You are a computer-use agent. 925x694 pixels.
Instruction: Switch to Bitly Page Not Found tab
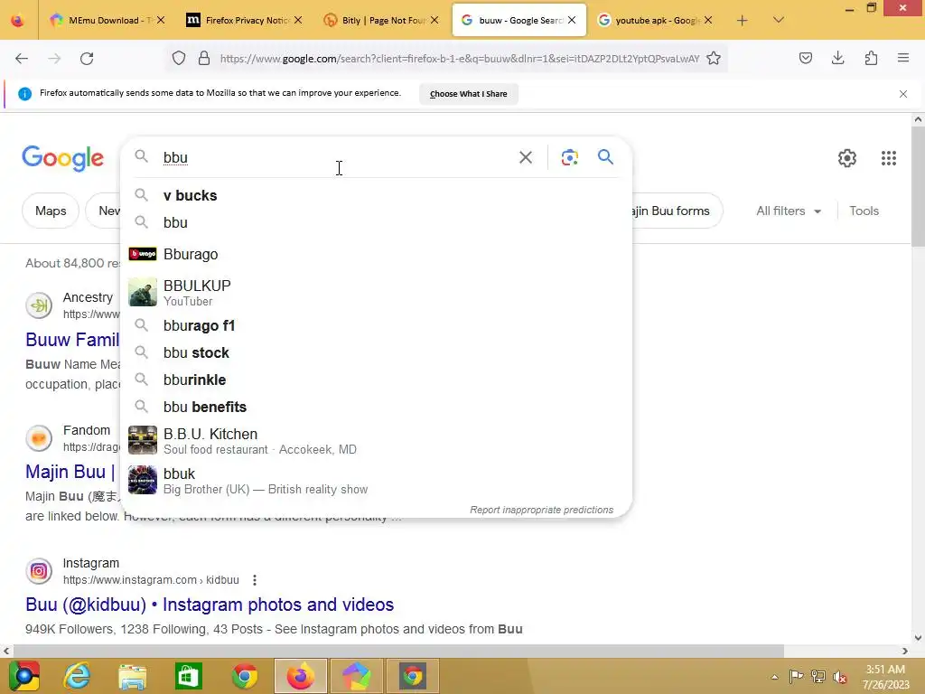point(382,21)
